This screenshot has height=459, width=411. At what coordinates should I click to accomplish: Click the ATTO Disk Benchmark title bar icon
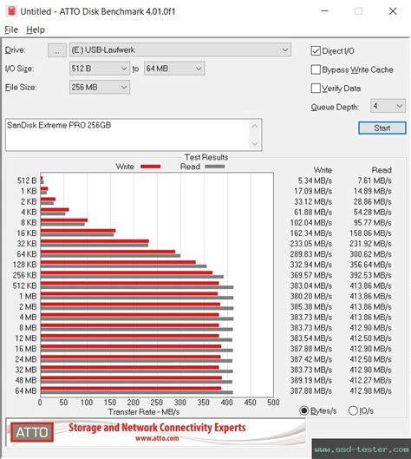[x=11, y=11]
